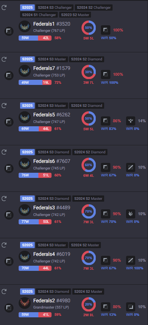Click Federals2's 20% recent winrate donut
148x325 pixels.
(88, 304)
